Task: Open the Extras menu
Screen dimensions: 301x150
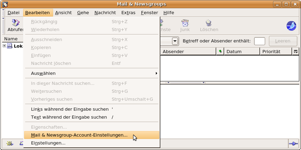Action: [128, 13]
